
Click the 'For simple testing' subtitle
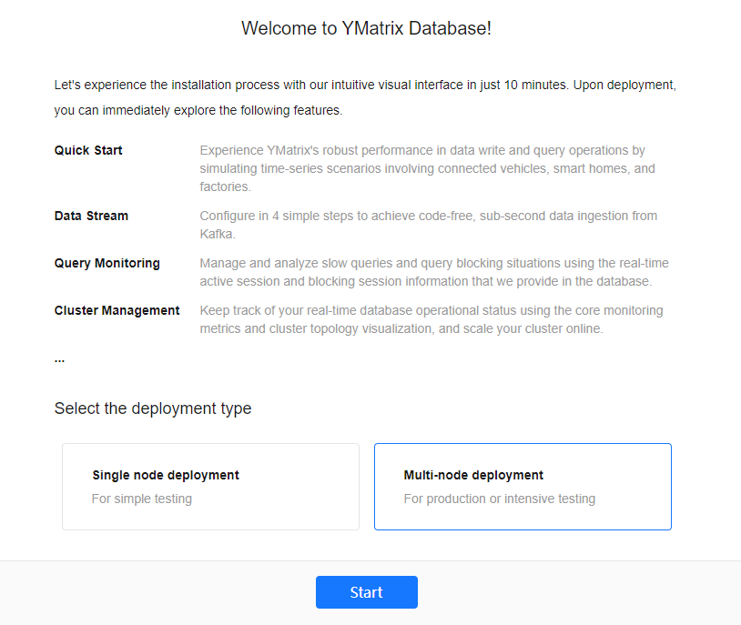click(x=142, y=499)
